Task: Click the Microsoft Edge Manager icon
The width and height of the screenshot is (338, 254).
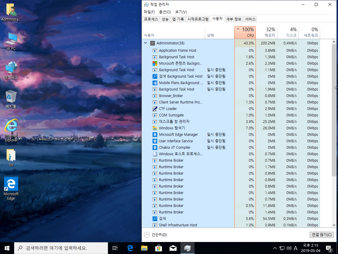Action: [155, 135]
